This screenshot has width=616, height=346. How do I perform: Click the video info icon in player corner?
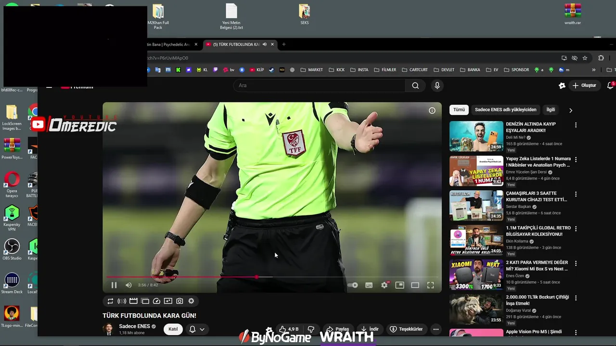432,111
